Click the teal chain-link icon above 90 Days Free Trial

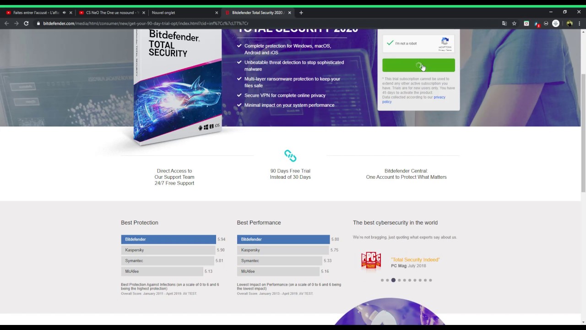tap(290, 156)
